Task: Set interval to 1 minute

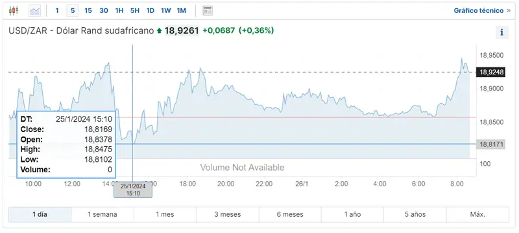Action: tap(57, 10)
